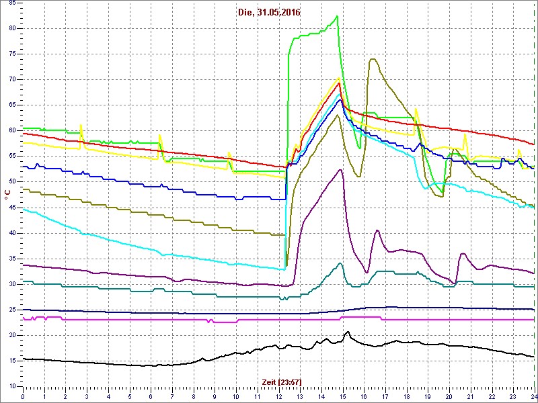Click hour 23 on the time axis
The width and height of the screenshot is (538, 403).
pyautogui.click(x=513, y=397)
